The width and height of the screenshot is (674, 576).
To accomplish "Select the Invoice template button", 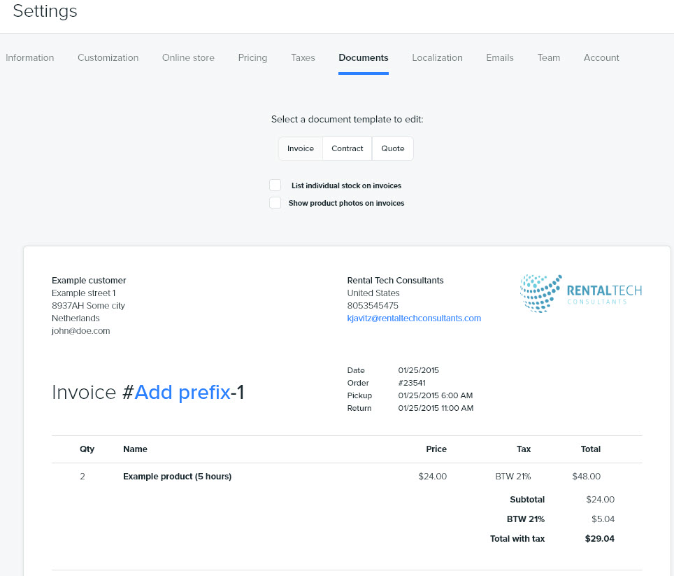I will point(301,148).
